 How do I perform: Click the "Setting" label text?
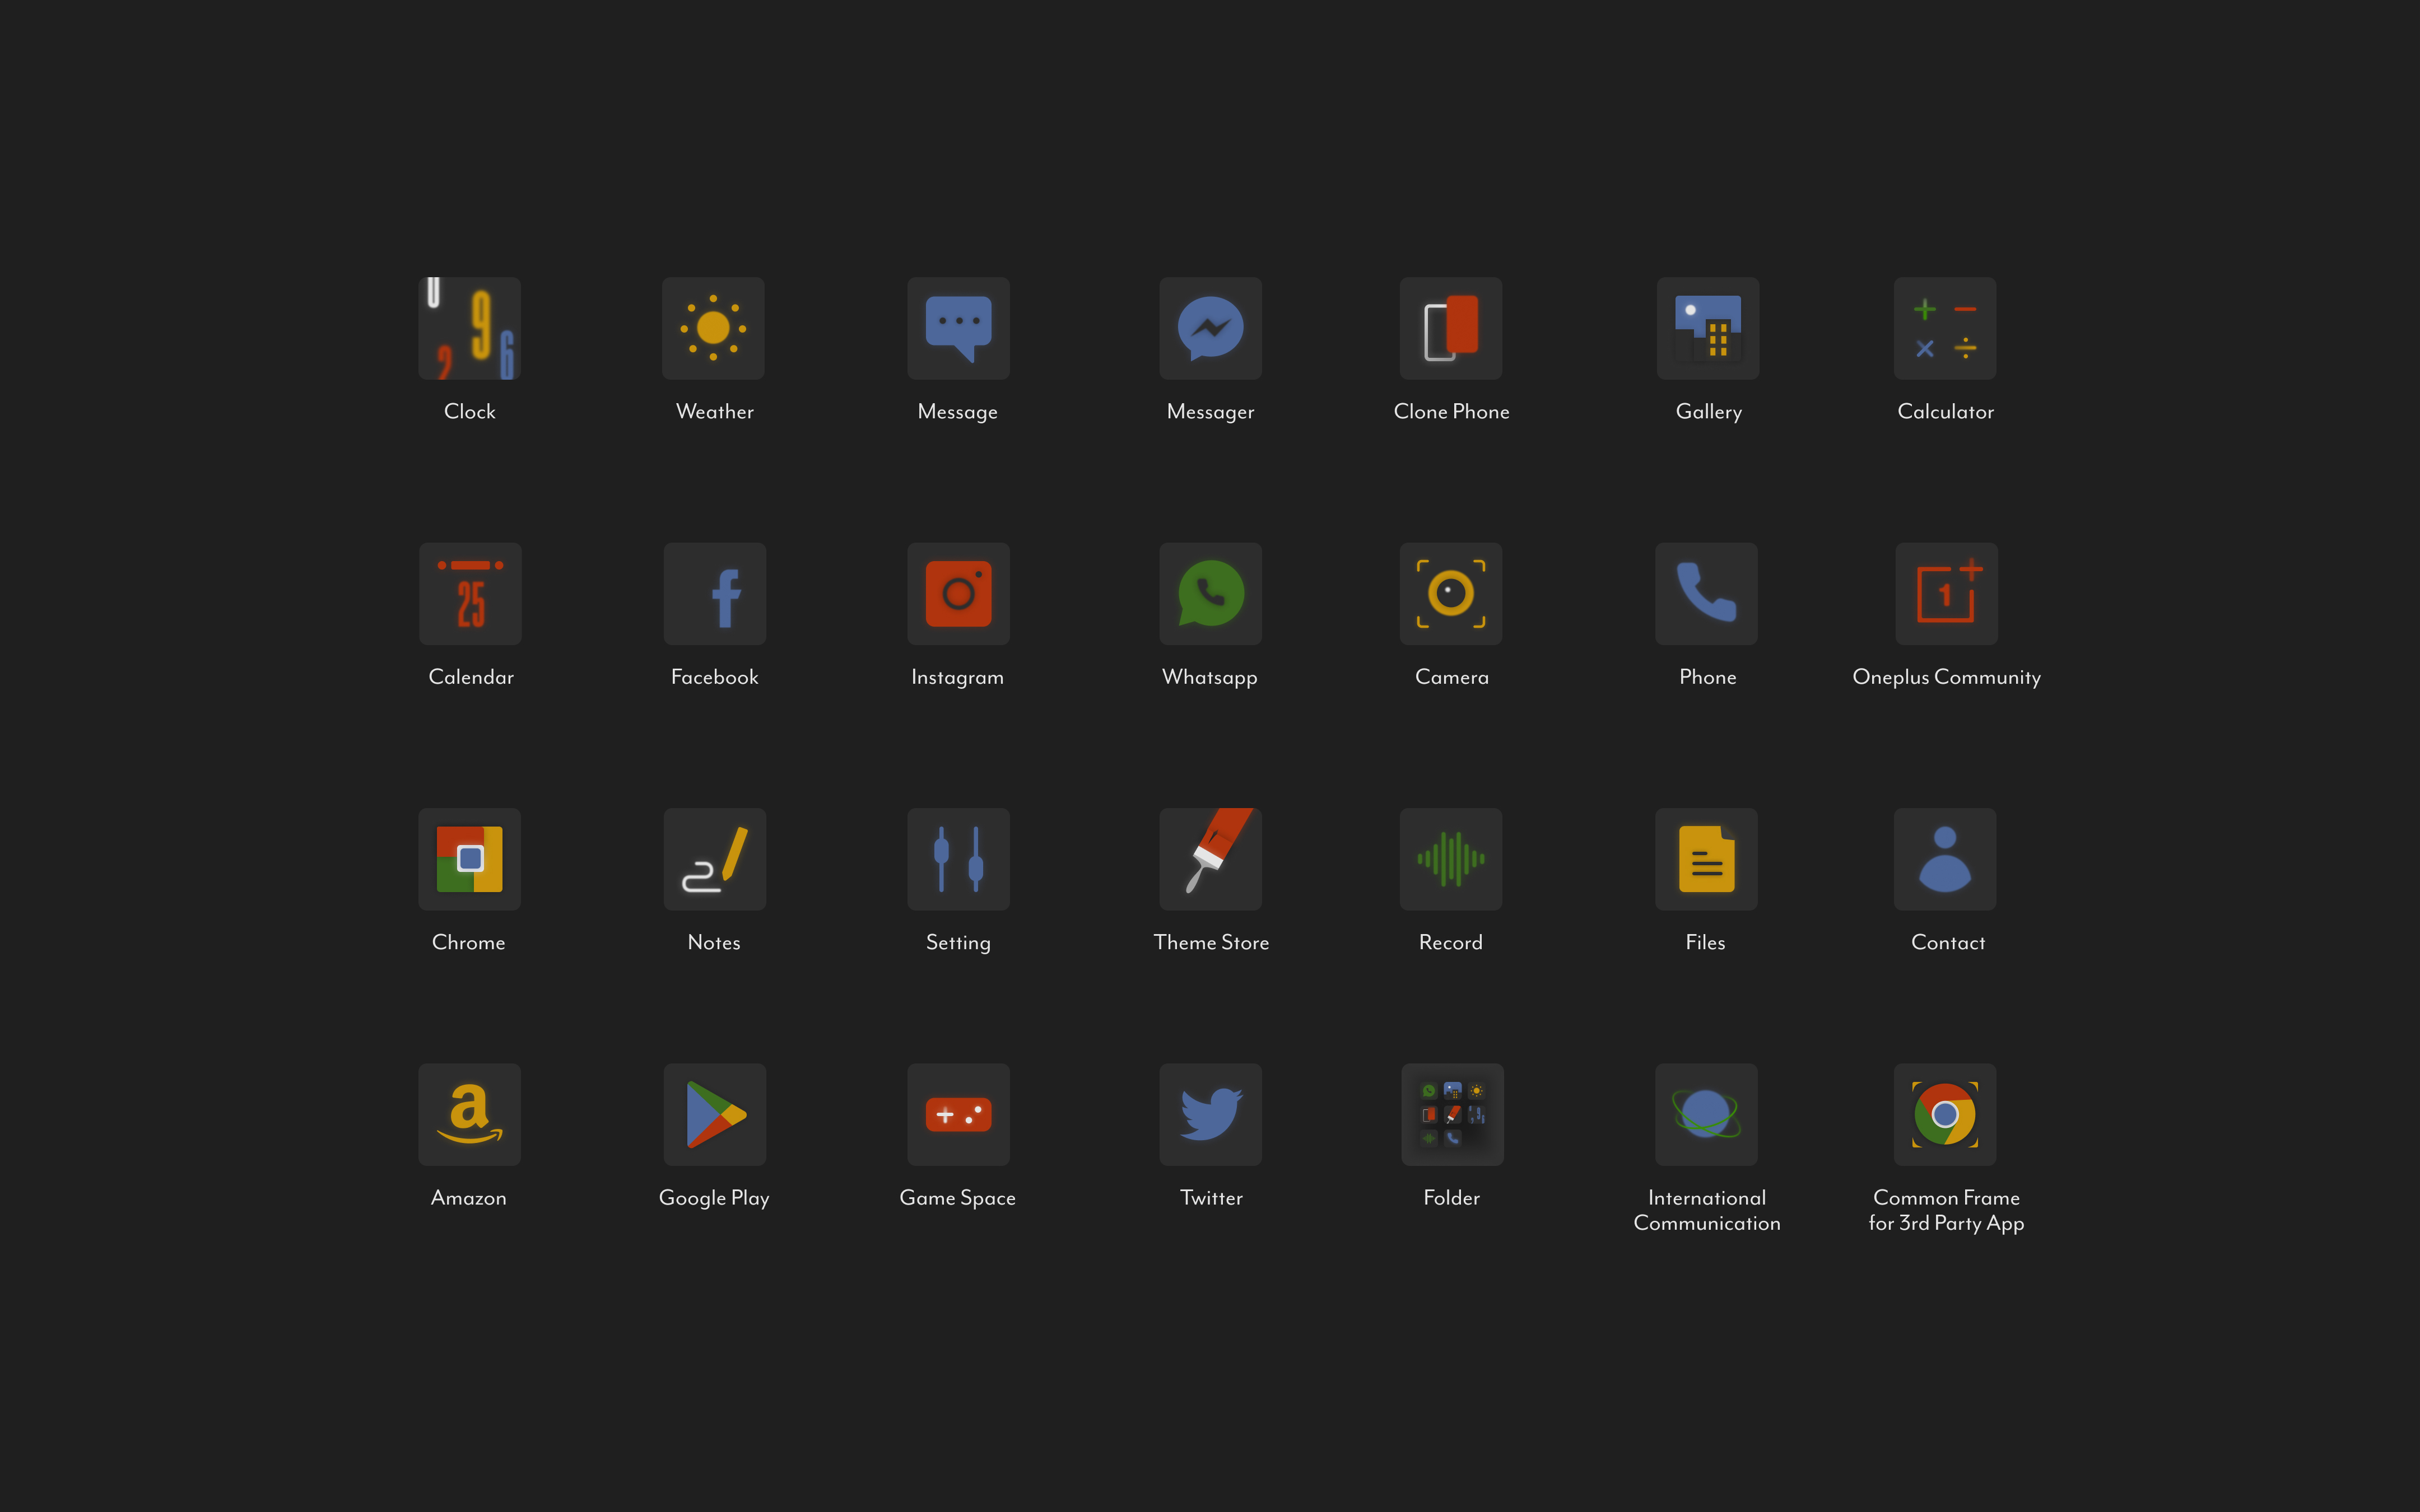pyautogui.click(x=958, y=943)
